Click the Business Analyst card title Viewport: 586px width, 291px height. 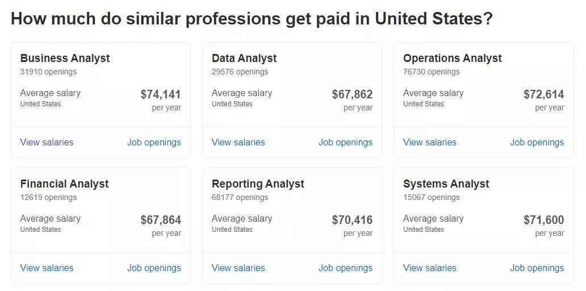click(65, 59)
